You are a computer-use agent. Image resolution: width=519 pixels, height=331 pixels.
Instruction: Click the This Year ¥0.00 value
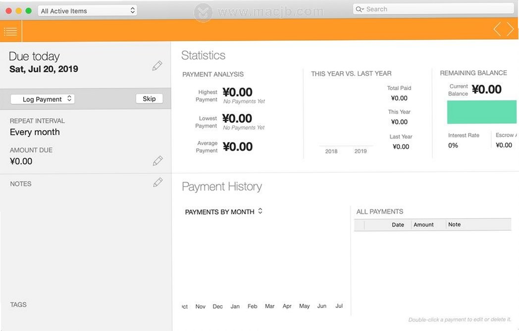(399, 122)
